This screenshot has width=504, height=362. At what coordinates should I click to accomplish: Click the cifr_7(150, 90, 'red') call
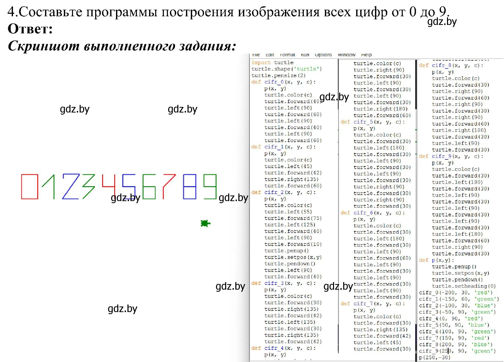tap(454, 338)
